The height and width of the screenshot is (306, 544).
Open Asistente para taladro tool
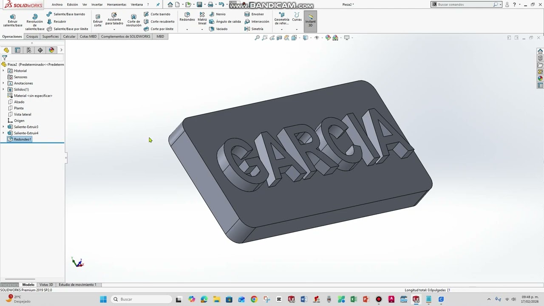click(x=114, y=19)
